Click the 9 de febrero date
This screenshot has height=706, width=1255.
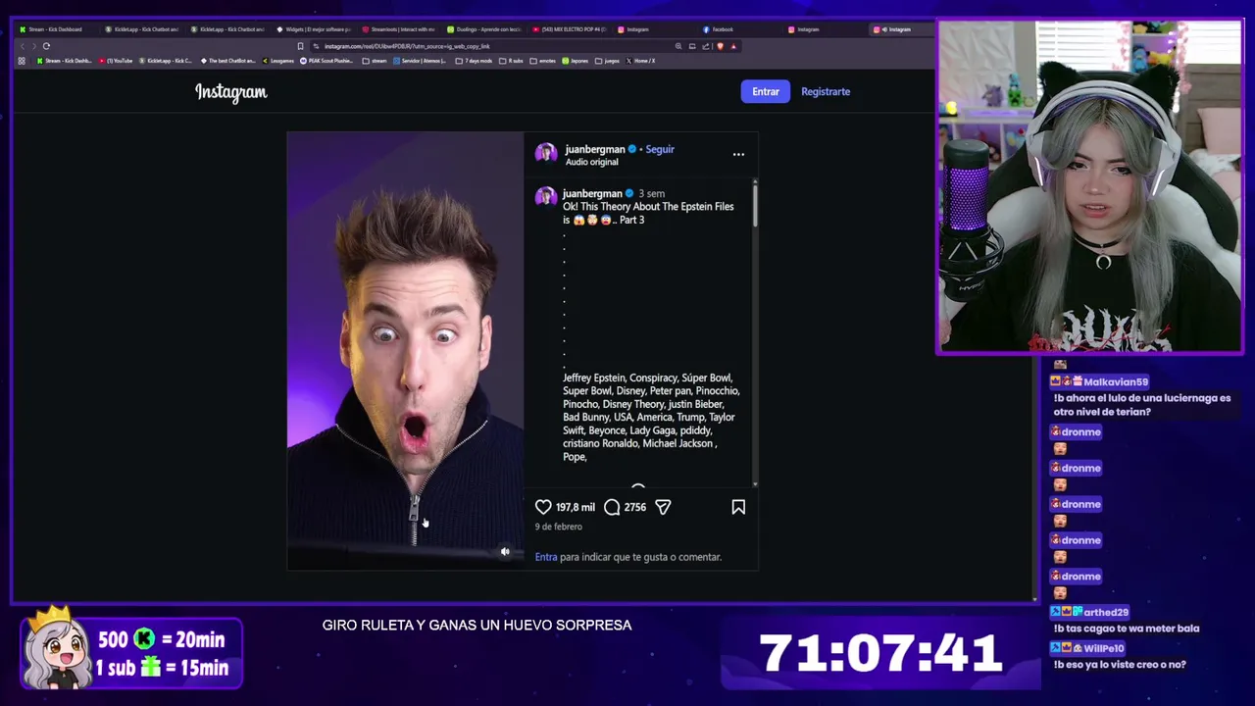point(559,527)
